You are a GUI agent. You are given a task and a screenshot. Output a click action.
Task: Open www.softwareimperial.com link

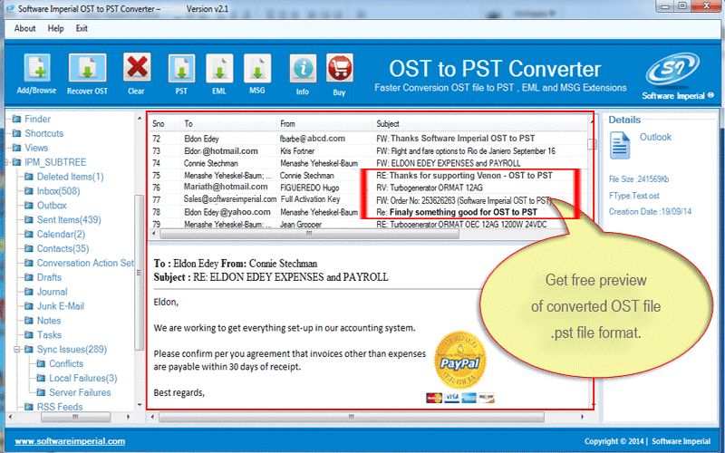[x=70, y=441]
